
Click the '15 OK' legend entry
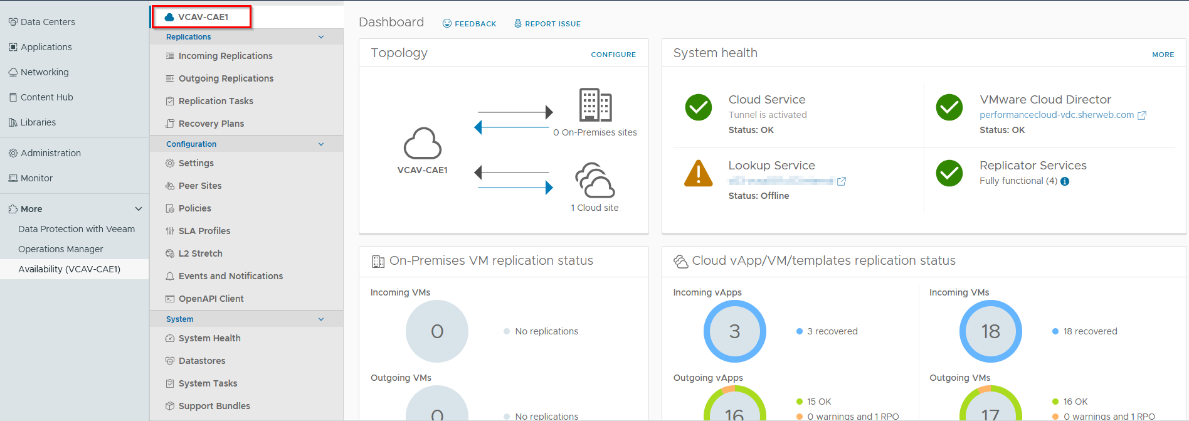(814, 402)
